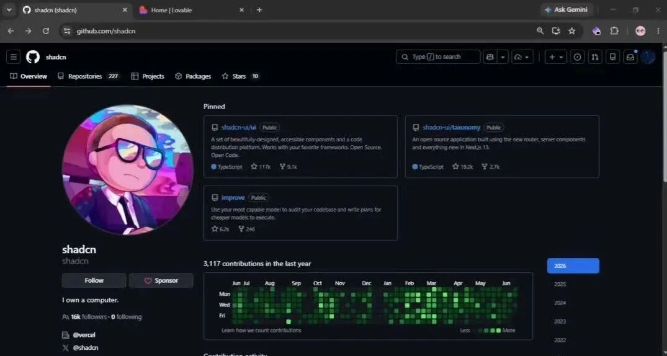Image resolution: width=667 pixels, height=356 pixels.
Task: Open the 16k followers link
Action: pos(84,317)
